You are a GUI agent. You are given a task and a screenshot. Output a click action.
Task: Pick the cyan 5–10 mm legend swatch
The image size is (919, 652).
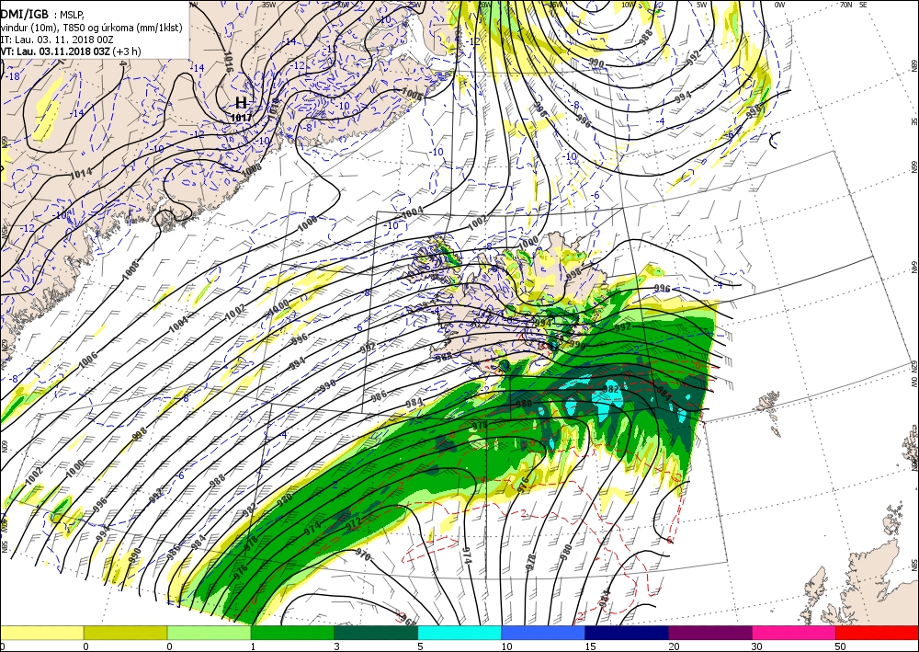(459, 633)
